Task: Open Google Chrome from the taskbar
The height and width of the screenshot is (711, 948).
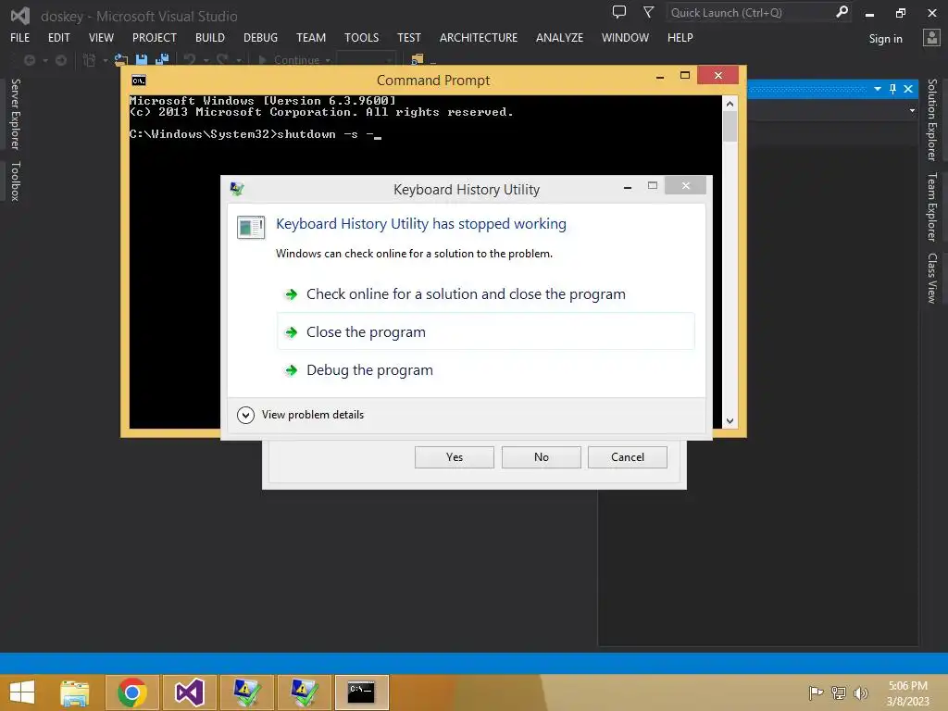Action: (132, 692)
